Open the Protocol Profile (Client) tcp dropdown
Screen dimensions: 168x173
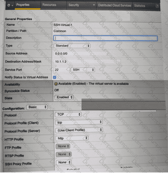click(79, 122)
